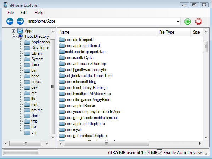The height and width of the screenshot is (159, 212).
Task: Select the lib tree folder
Action: coord(33,99)
